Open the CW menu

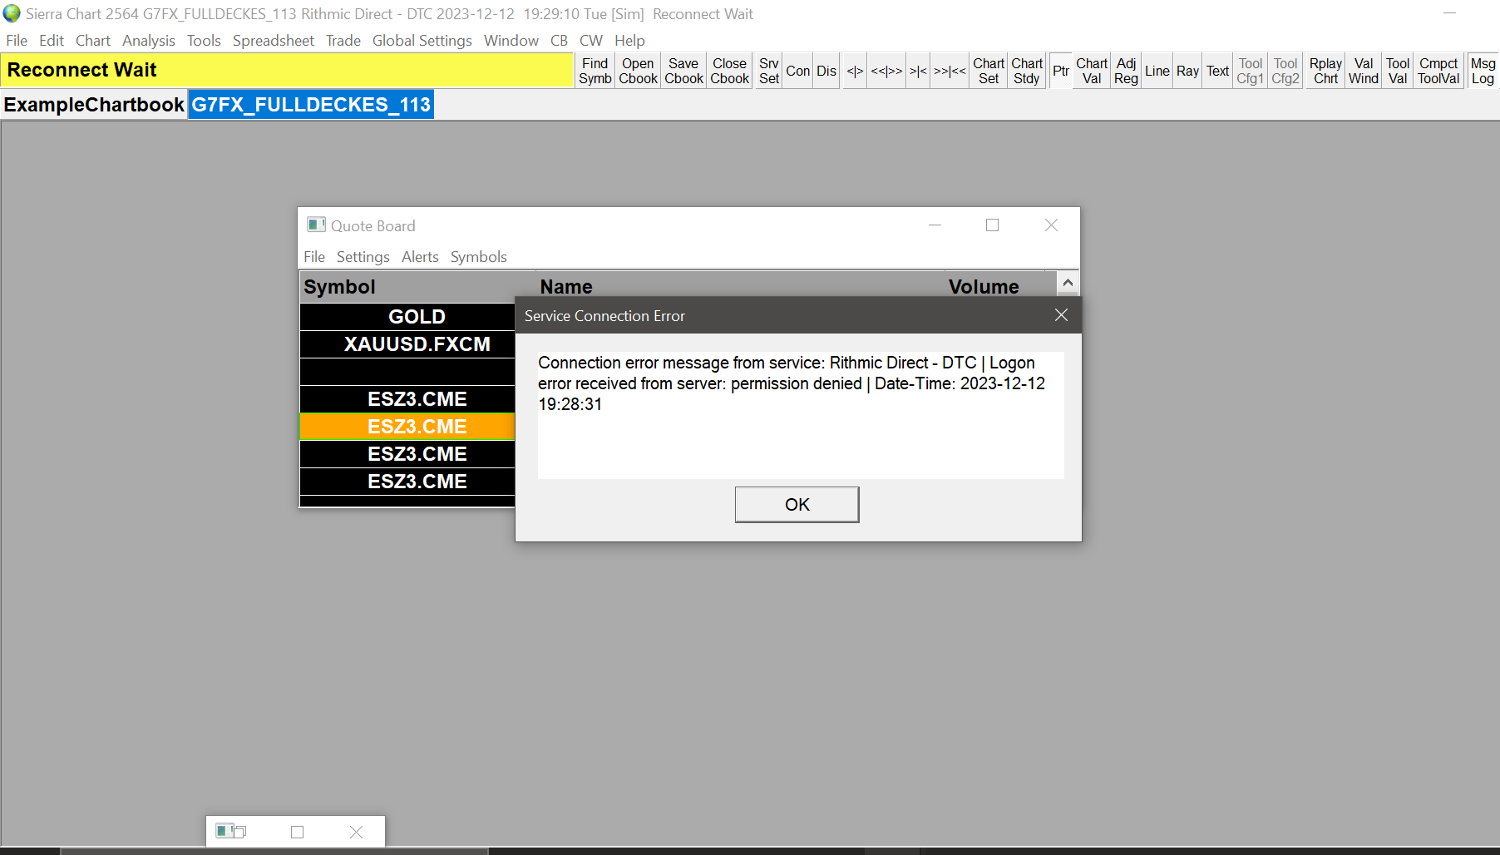click(x=591, y=41)
